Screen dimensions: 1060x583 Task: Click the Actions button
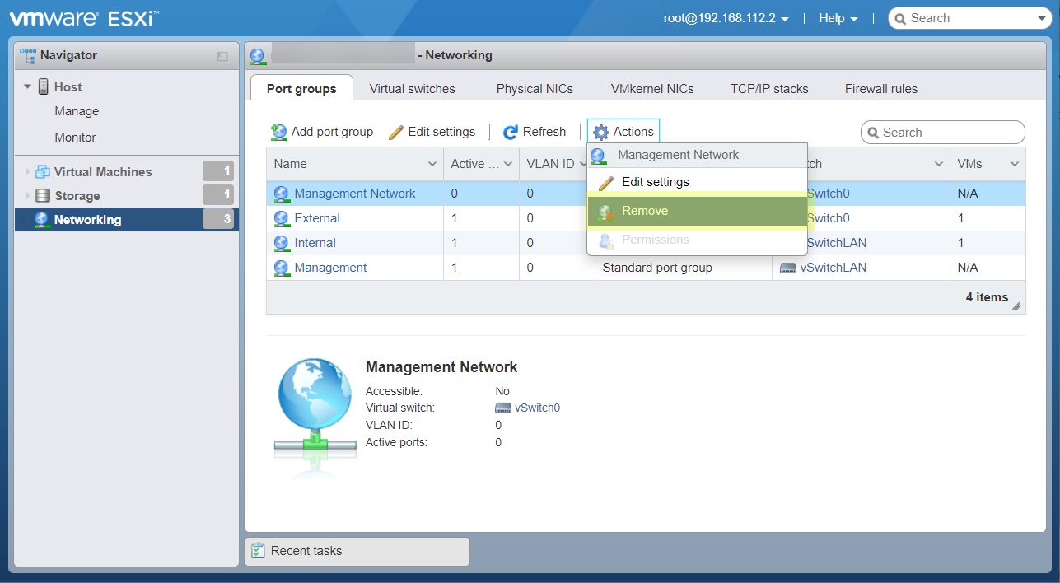(623, 132)
